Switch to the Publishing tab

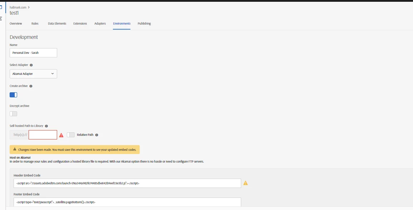click(x=144, y=24)
